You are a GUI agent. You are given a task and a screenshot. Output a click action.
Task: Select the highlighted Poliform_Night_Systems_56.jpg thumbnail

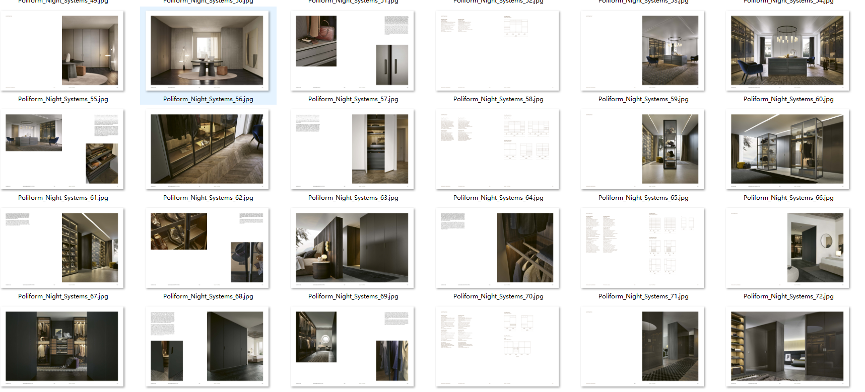tap(207, 50)
